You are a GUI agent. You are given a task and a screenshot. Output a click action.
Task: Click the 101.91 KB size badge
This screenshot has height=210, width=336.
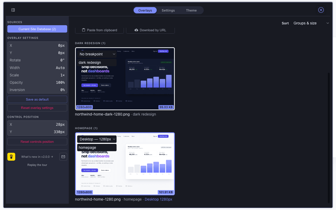[x=166, y=192]
